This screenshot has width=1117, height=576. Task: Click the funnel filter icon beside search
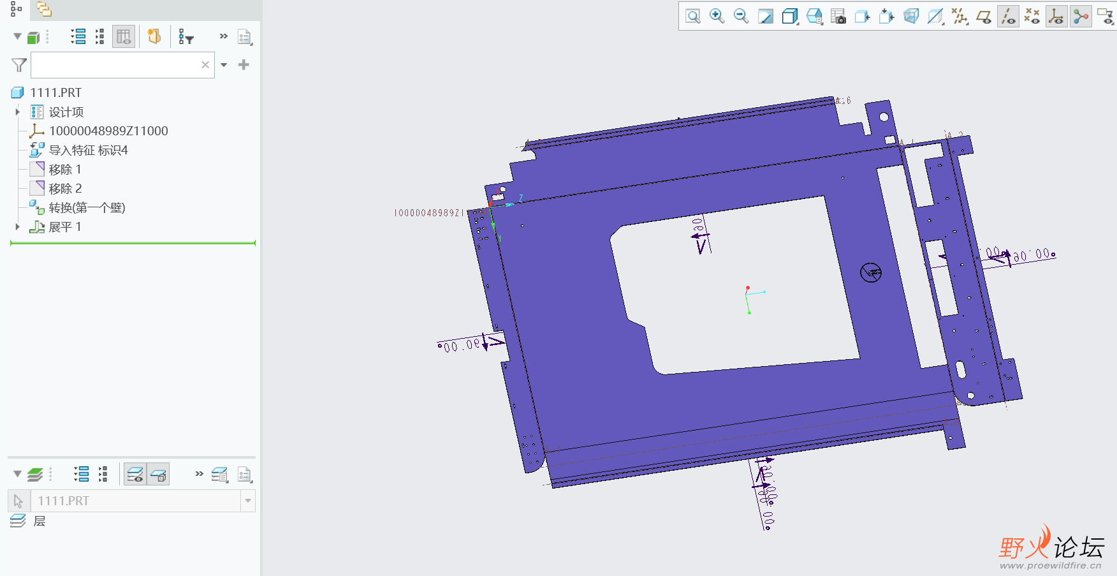click(x=19, y=65)
